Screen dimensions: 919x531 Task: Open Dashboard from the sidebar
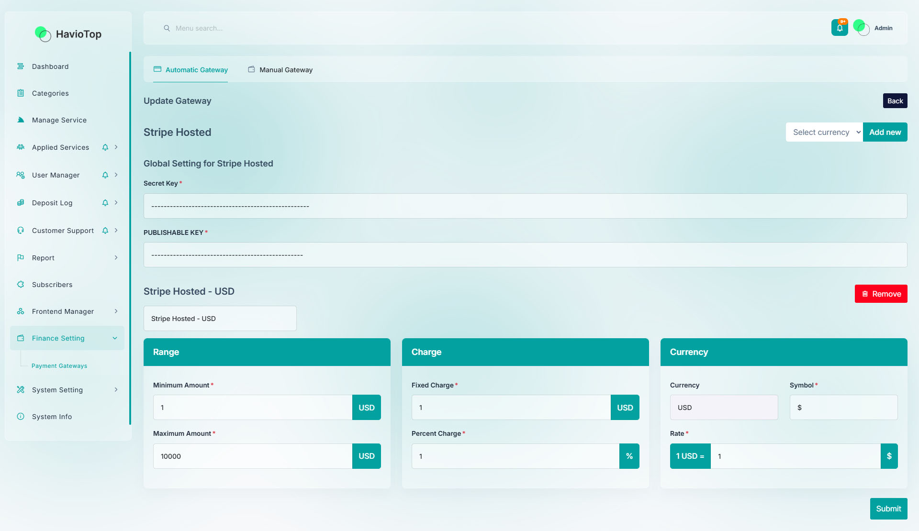point(67,66)
